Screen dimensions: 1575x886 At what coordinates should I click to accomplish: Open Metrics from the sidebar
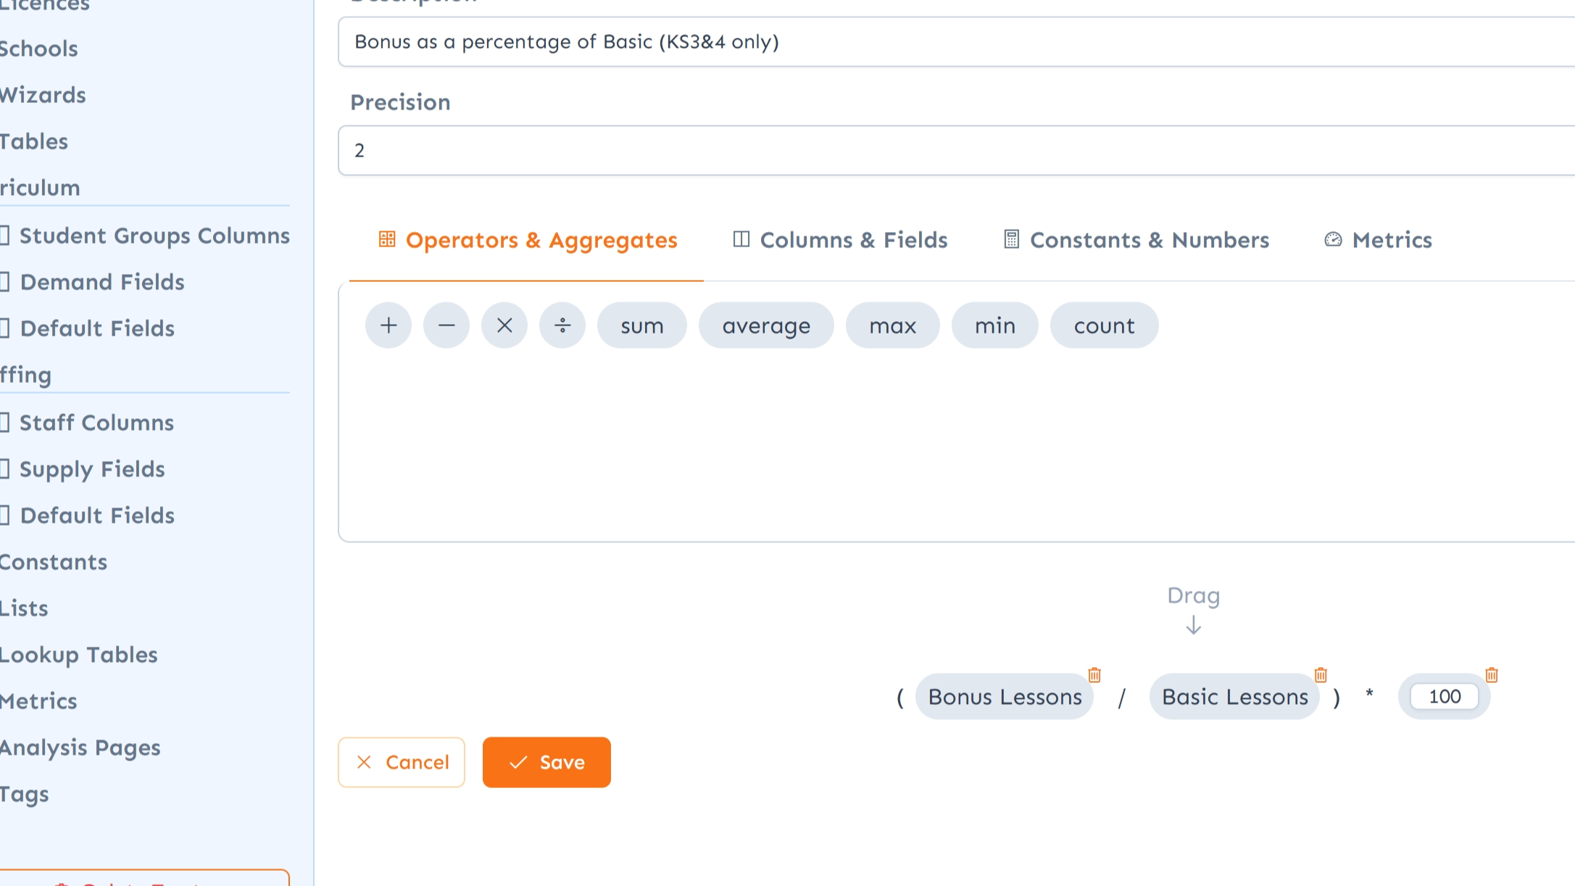point(38,701)
